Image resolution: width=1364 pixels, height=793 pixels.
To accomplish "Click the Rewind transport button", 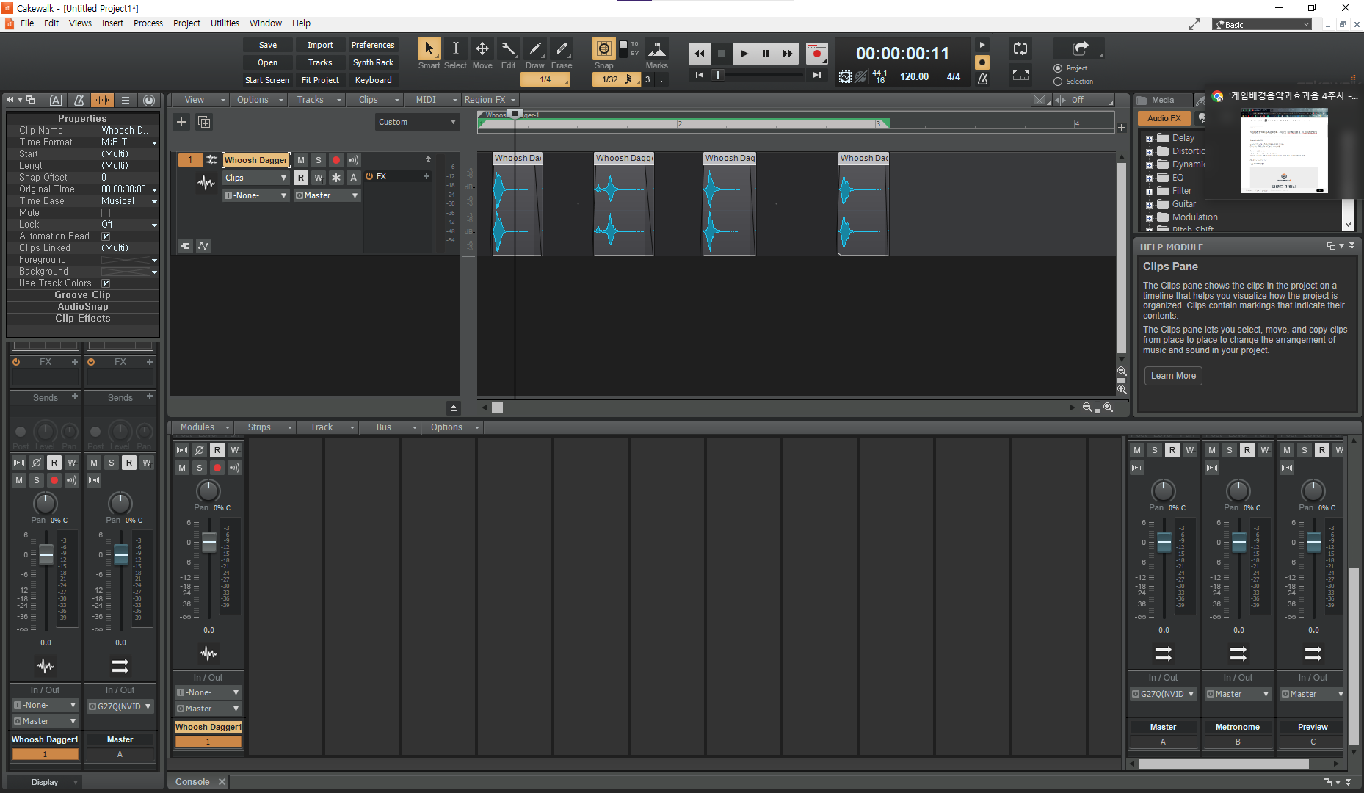I will [x=700, y=54].
